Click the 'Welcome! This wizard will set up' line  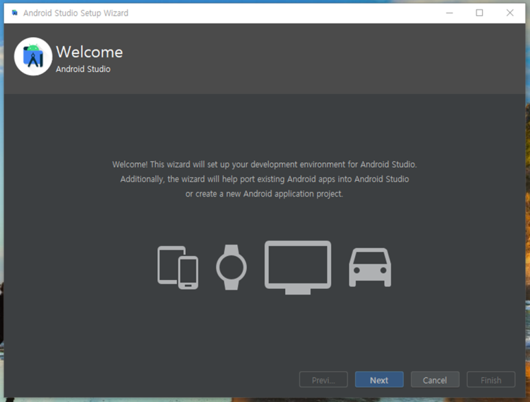pos(265,164)
